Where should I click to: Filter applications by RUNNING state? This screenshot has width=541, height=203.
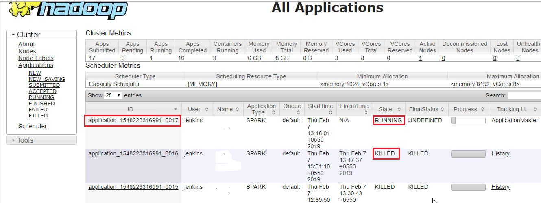tap(41, 97)
